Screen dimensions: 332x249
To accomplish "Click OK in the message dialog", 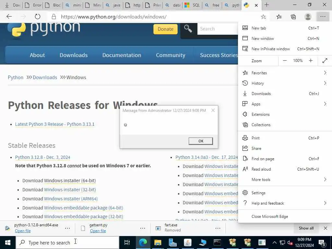I will (201, 141).
